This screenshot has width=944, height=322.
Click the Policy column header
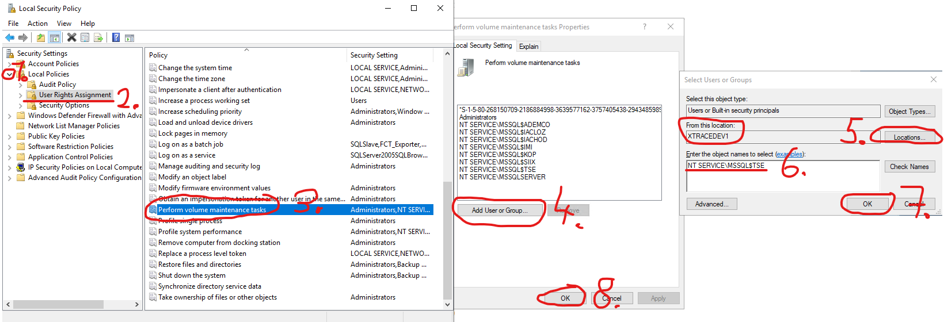pyautogui.click(x=246, y=55)
